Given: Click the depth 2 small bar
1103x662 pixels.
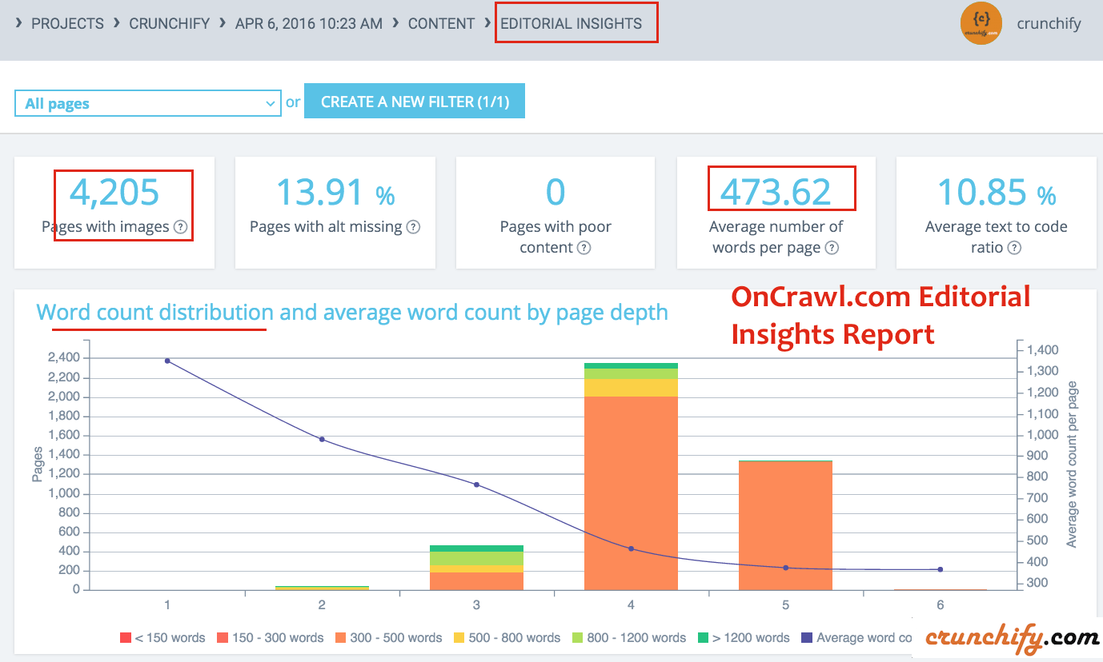Looking at the screenshot, I should tap(322, 588).
